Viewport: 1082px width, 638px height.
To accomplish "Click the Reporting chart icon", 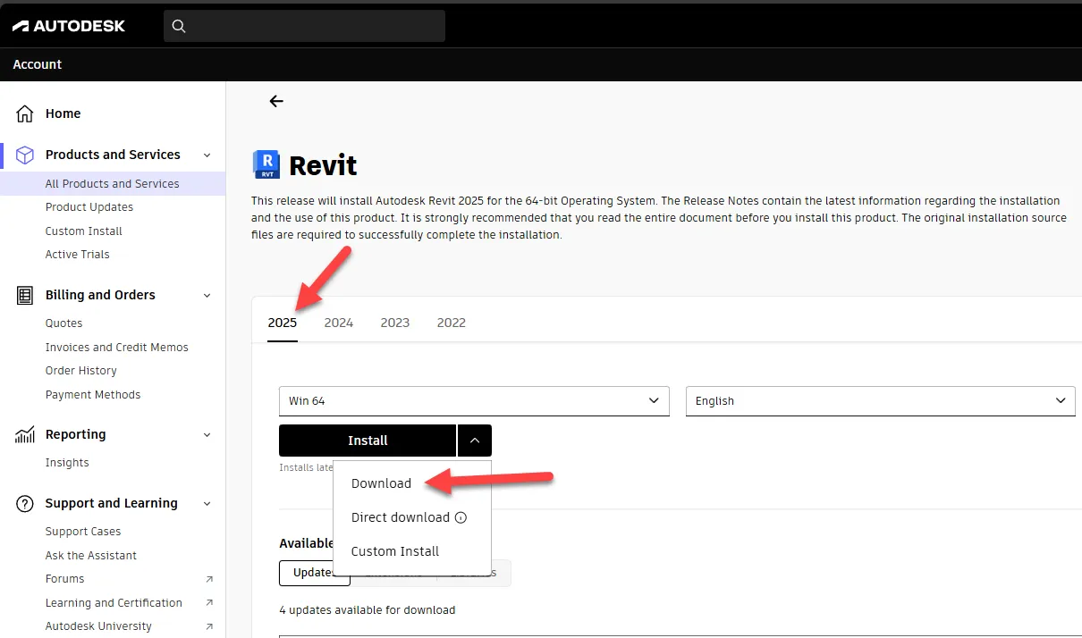I will tap(25, 434).
